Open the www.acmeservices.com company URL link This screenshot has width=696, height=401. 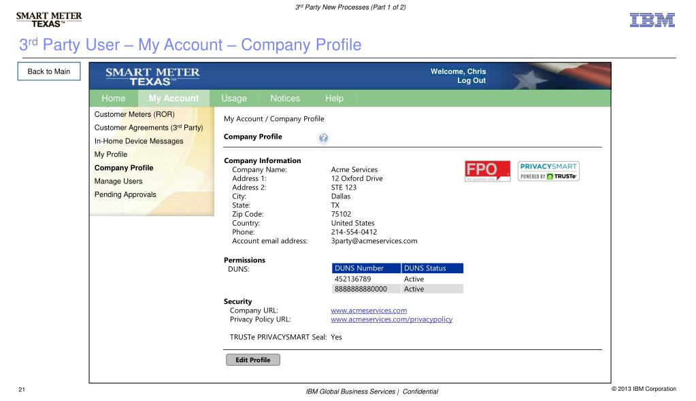pos(369,311)
